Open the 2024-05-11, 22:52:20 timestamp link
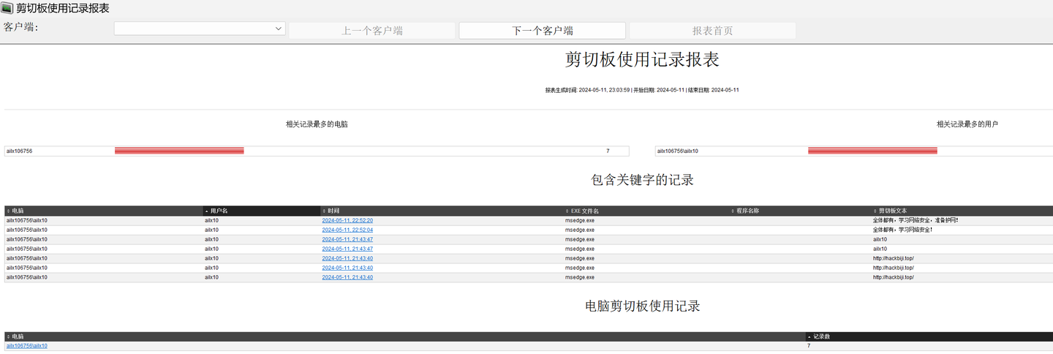The image size is (1053, 354). (347, 220)
